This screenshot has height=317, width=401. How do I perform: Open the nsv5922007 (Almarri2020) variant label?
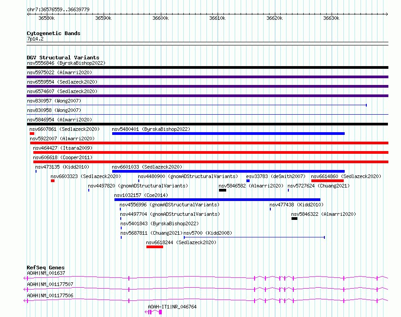click(62, 138)
